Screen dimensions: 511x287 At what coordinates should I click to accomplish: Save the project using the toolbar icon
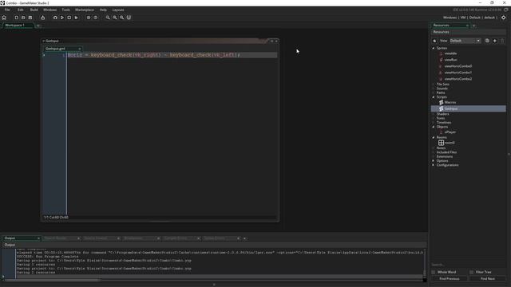click(30, 18)
